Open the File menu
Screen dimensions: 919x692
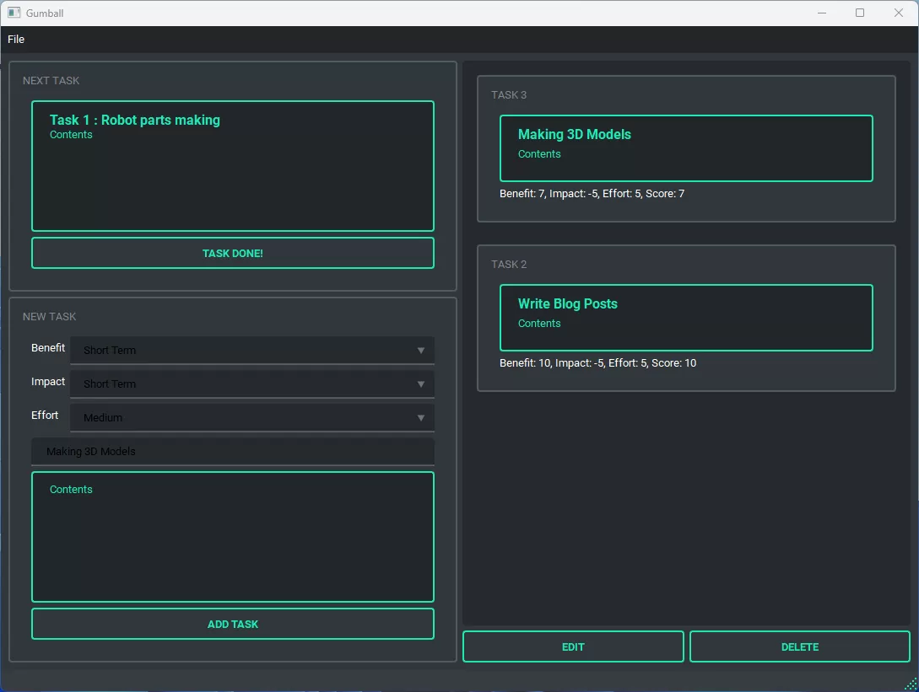click(16, 40)
